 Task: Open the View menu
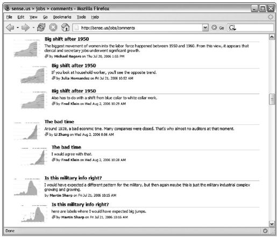(33, 17)
